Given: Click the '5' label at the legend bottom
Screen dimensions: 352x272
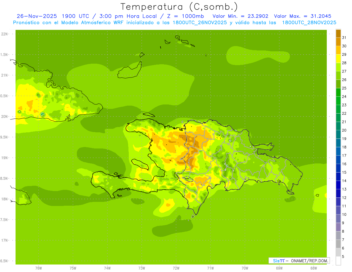Looking at the screenshot, I should [x=343, y=257].
